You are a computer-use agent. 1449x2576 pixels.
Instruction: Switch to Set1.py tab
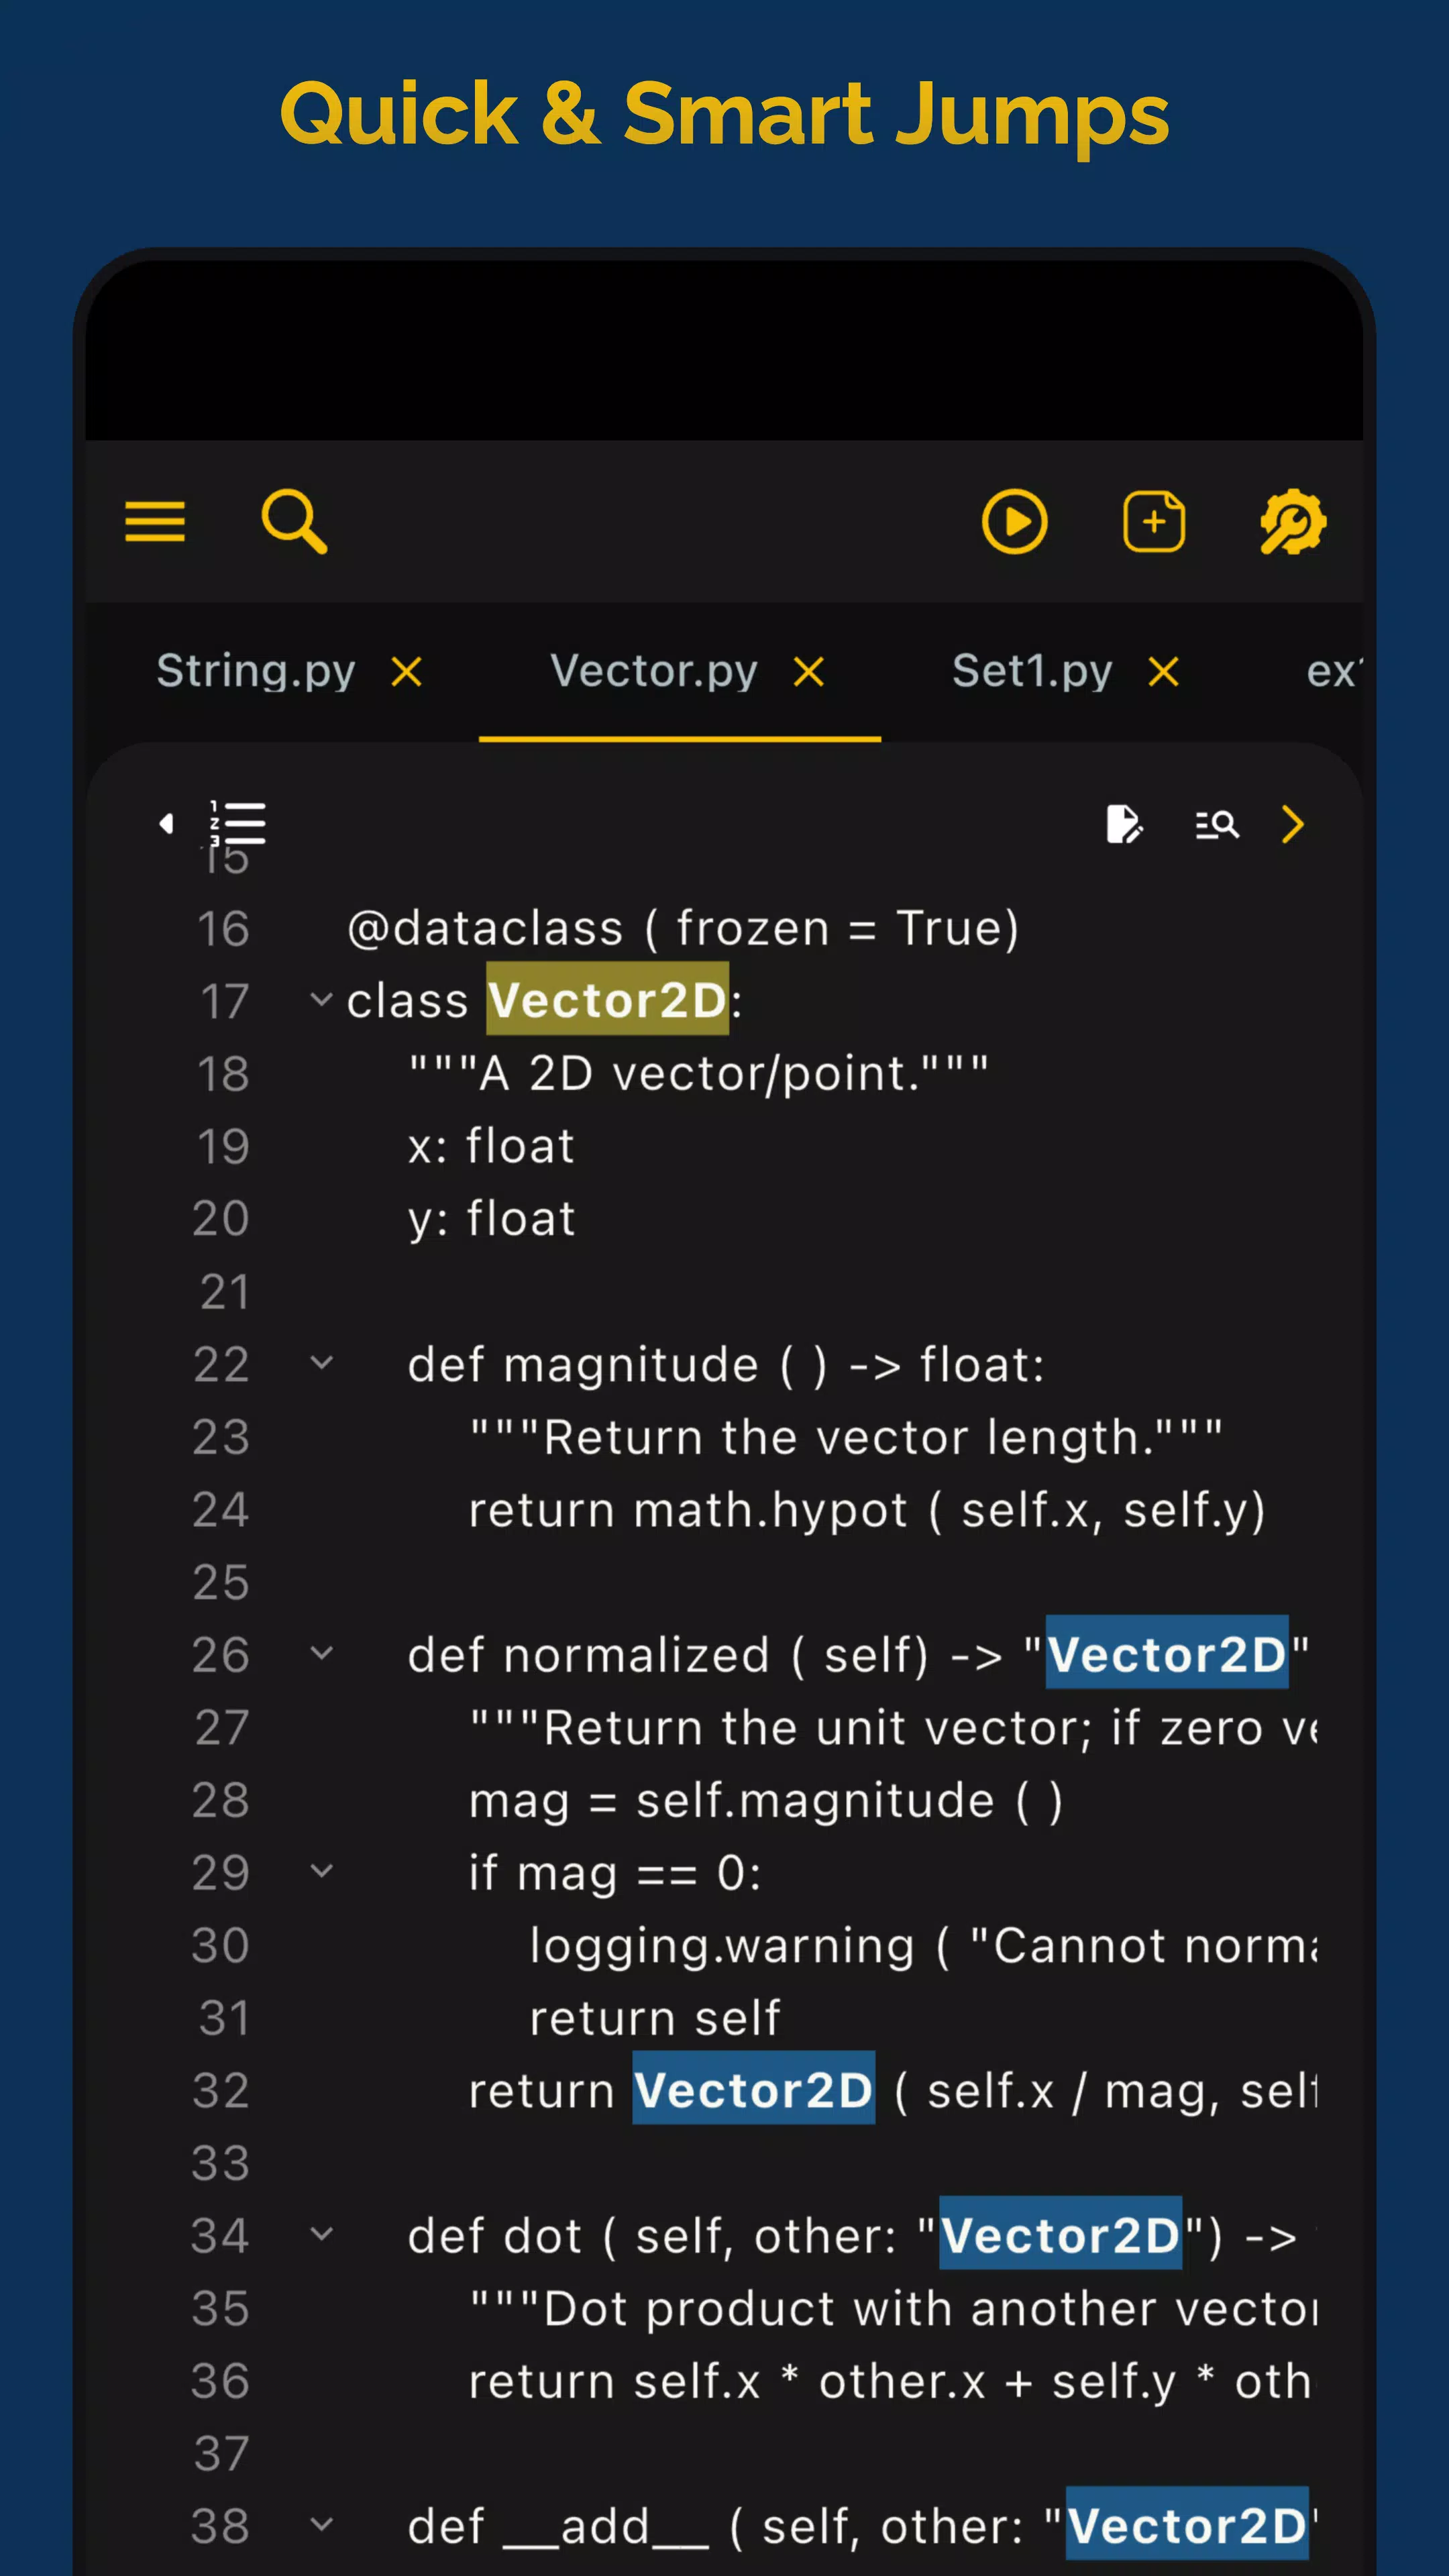(1032, 671)
